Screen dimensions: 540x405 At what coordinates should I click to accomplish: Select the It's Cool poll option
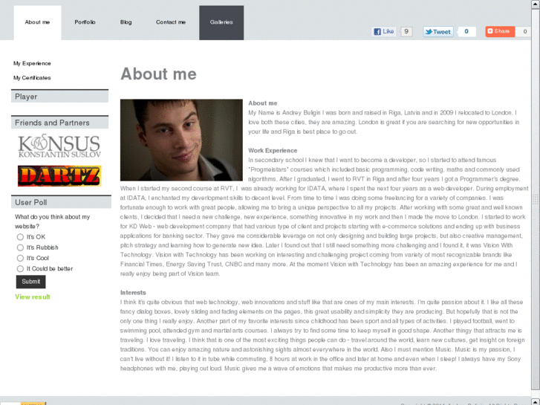[20, 258]
